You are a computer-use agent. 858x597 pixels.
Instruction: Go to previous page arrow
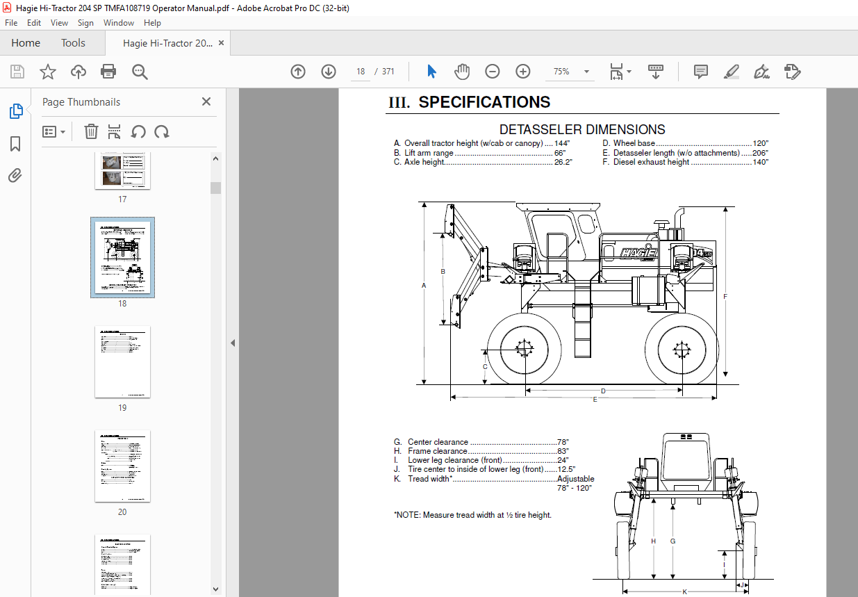coord(298,72)
